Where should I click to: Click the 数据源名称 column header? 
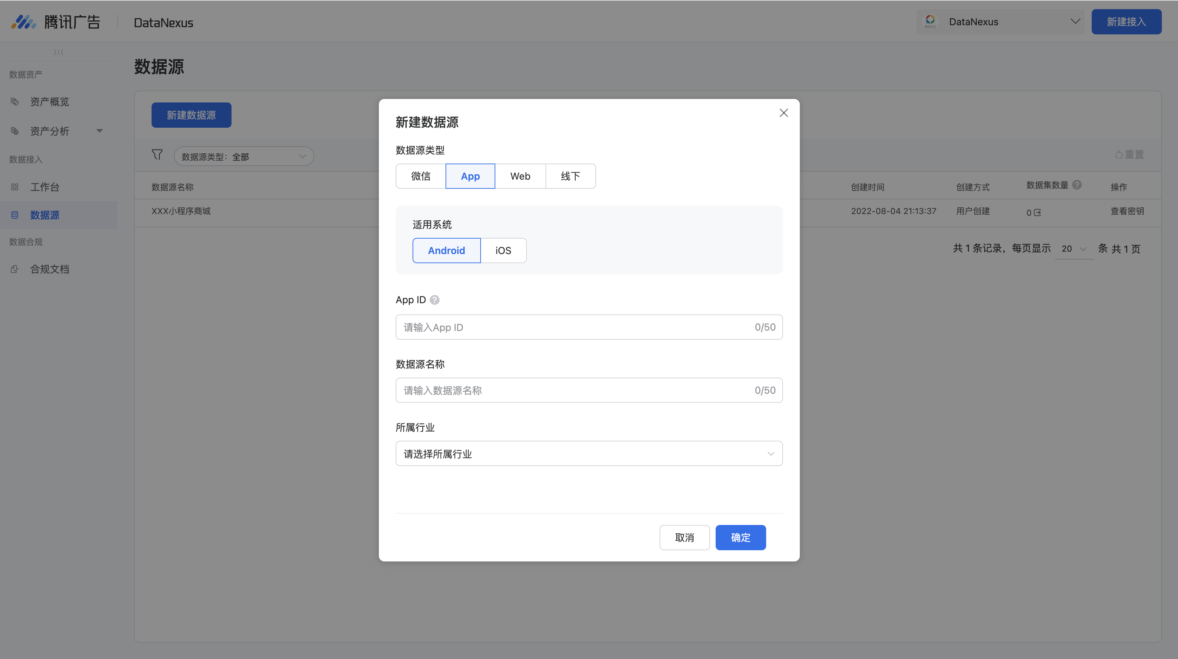tap(172, 187)
